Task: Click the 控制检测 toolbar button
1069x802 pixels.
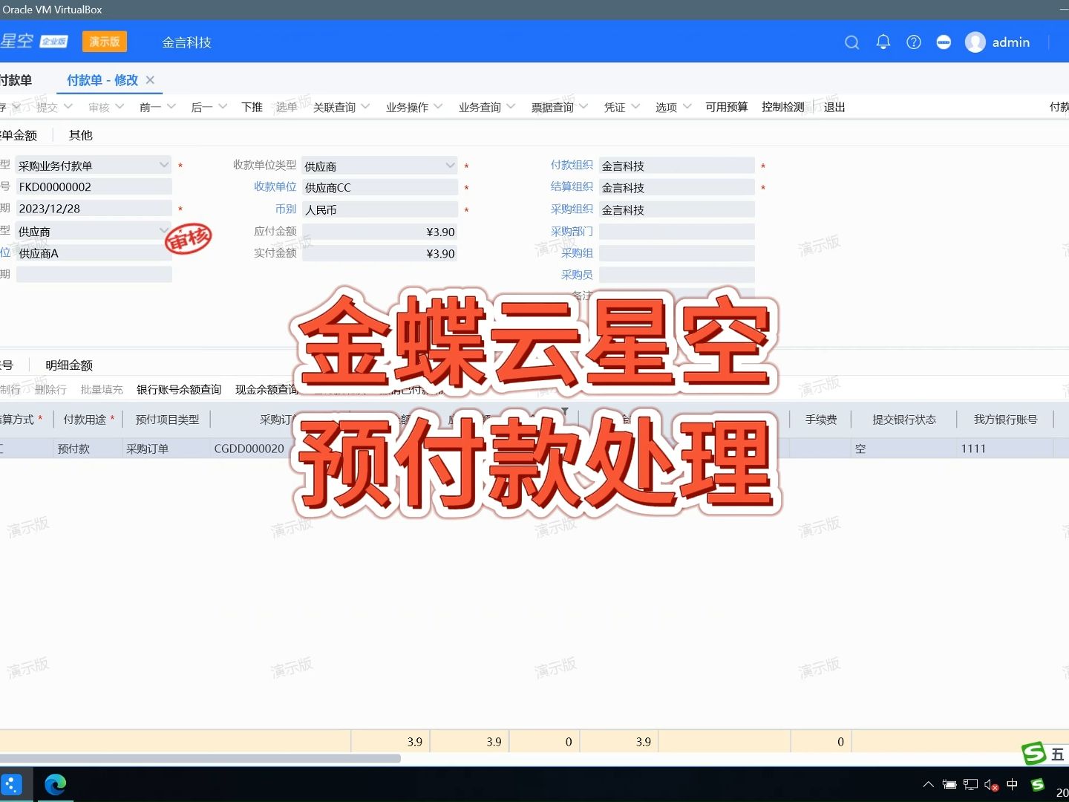Action: 782,107
